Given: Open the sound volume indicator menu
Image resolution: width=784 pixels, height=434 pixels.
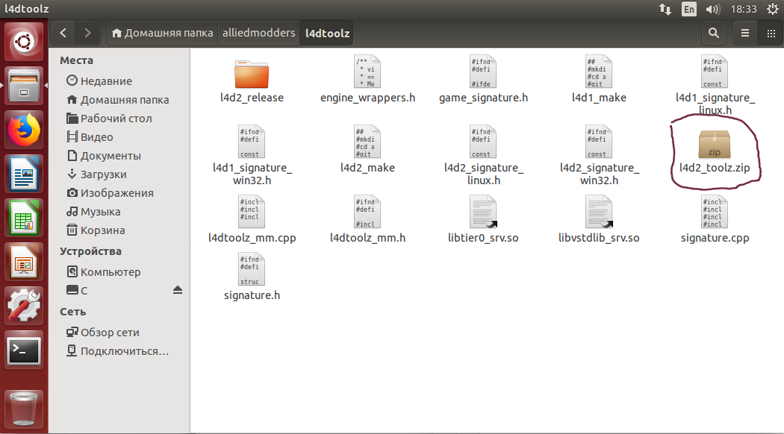Looking at the screenshot, I should point(712,9).
